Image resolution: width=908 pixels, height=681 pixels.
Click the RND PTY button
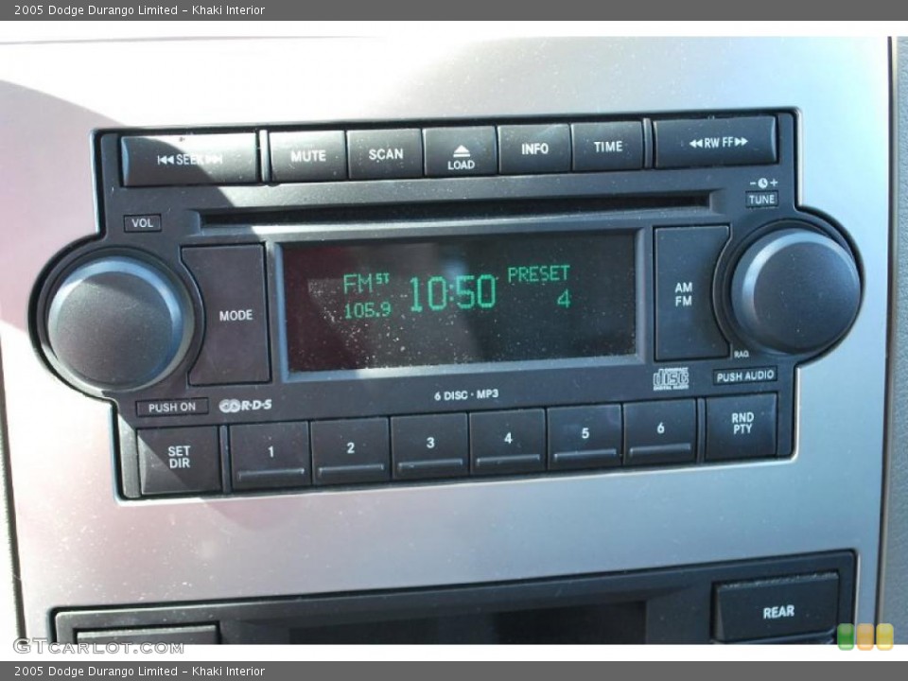tap(742, 426)
